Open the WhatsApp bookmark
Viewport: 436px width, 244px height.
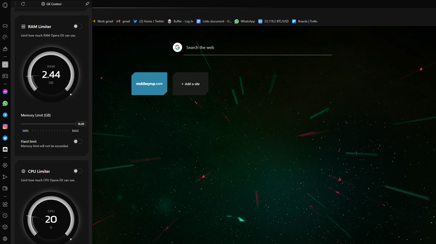pyautogui.click(x=245, y=21)
